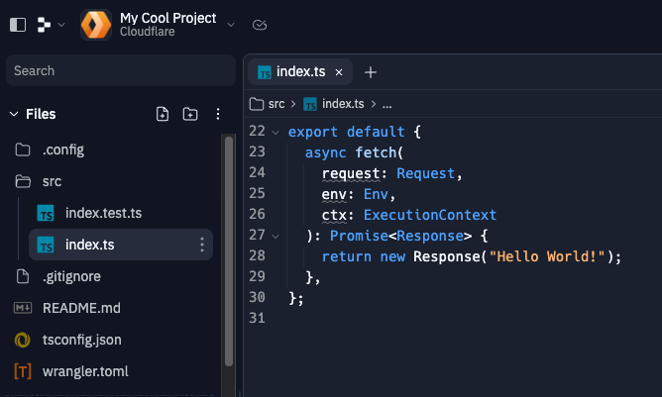The height and width of the screenshot is (397, 662).
Task: Open the Files section more options menu
Action: pos(218,114)
